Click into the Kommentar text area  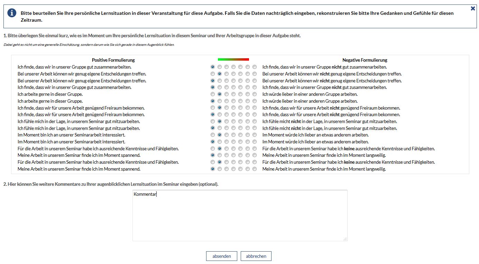tap(240, 215)
